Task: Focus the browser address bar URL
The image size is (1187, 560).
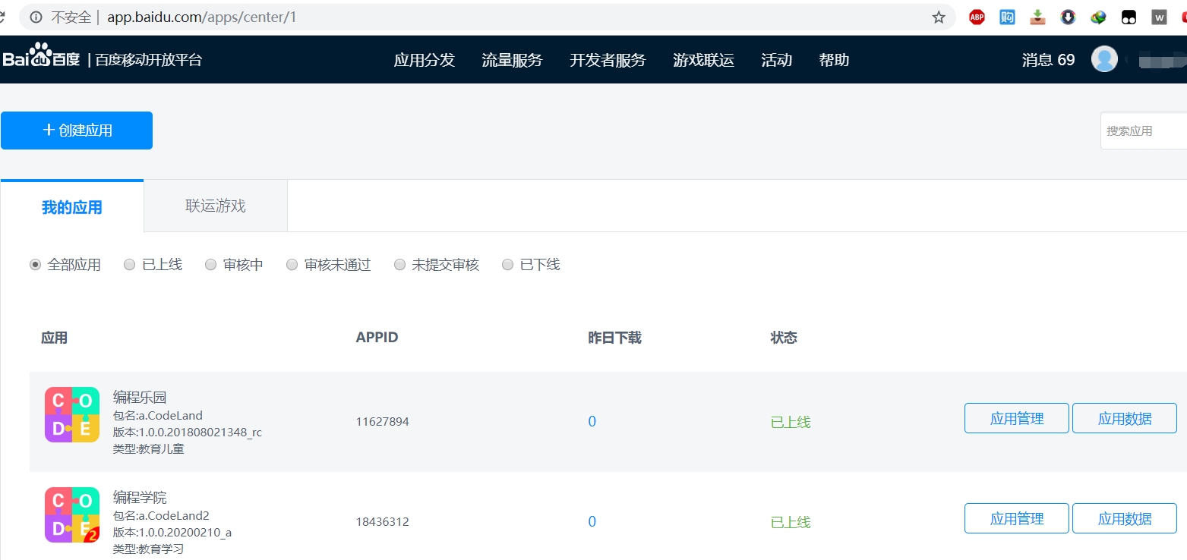Action: click(201, 17)
